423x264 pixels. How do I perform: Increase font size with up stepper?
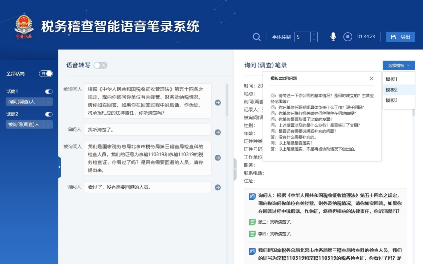(314, 34)
